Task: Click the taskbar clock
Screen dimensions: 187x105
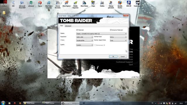Action: pos(181,103)
